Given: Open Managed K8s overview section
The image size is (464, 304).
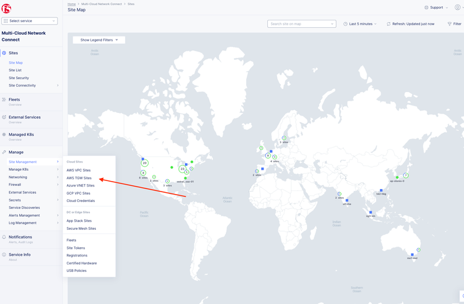Looking at the screenshot, I should 21,135.
